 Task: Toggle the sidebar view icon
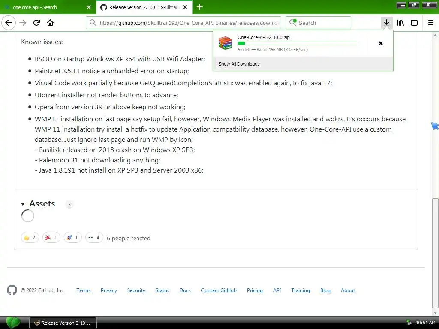[414, 23]
